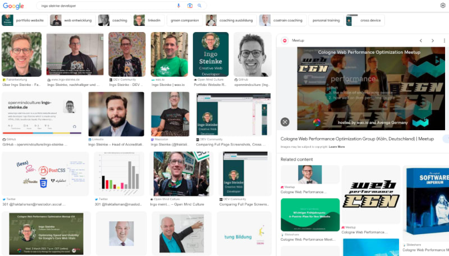The height and width of the screenshot is (256, 449).
Task: Open openmindculture/ingo-steinke.de GitHub card
Action: click(x=42, y=114)
